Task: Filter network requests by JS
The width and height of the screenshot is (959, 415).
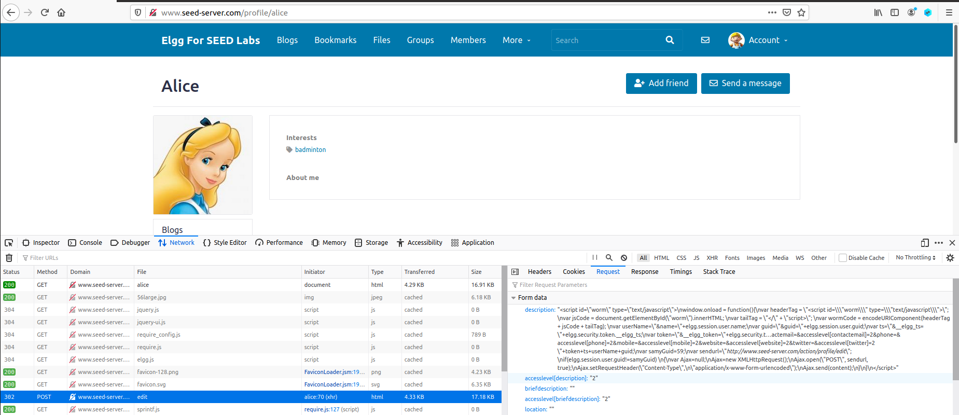Action: click(697, 258)
